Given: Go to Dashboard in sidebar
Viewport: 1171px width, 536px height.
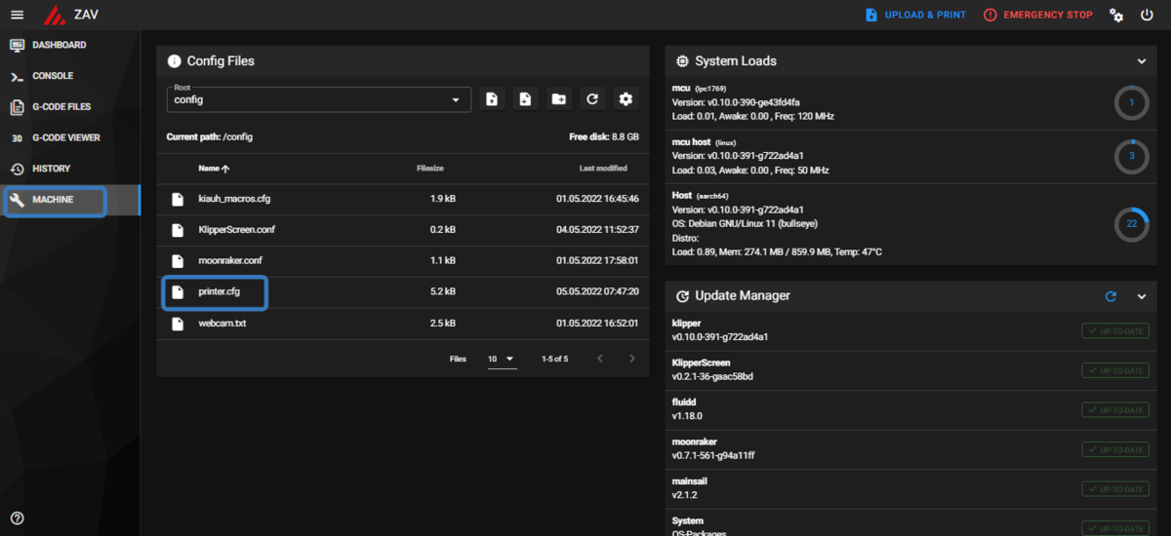Looking at the screenshot, I should [x=70, y=45].
